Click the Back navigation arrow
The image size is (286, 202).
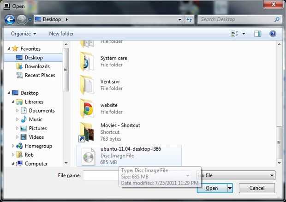point(10,19)
